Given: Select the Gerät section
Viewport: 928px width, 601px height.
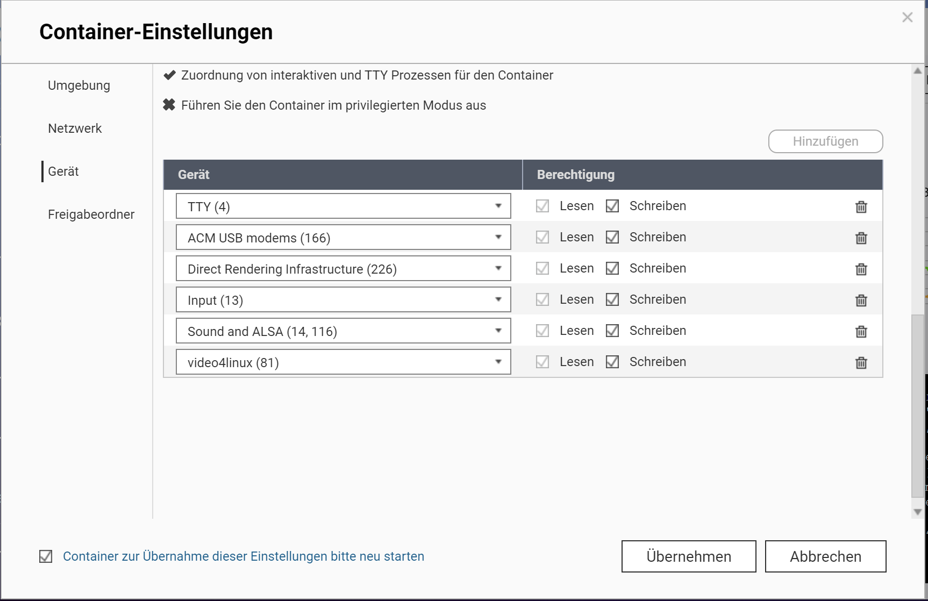Looking at the screenshot, I should (x=63, y=171).
